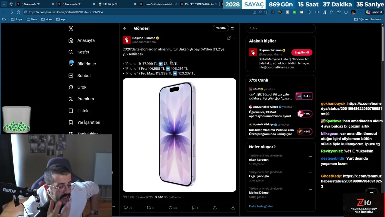Open Sohbet messages in sidebar
This screenshot has height=217, width=385.
[79, 76]
